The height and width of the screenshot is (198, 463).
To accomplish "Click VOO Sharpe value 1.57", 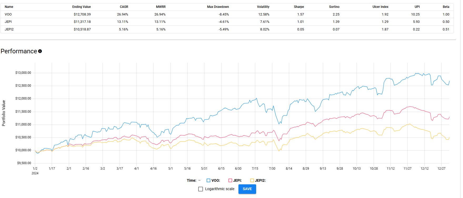I will 301,14.
